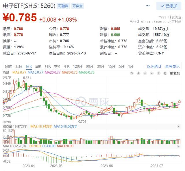Click the 可卖空 tag badge
The width and height of the screenshot is (185, 171).
coord(77,6)
